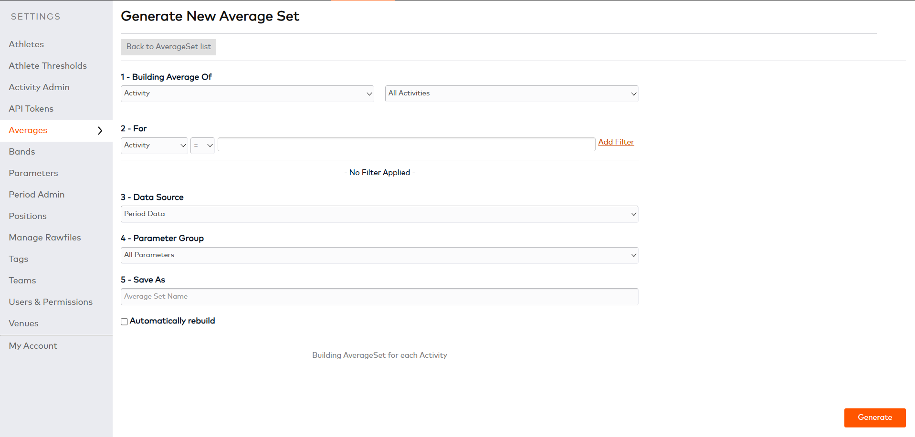Open Parameters settings
915x437 pixels.
(33, 173)
